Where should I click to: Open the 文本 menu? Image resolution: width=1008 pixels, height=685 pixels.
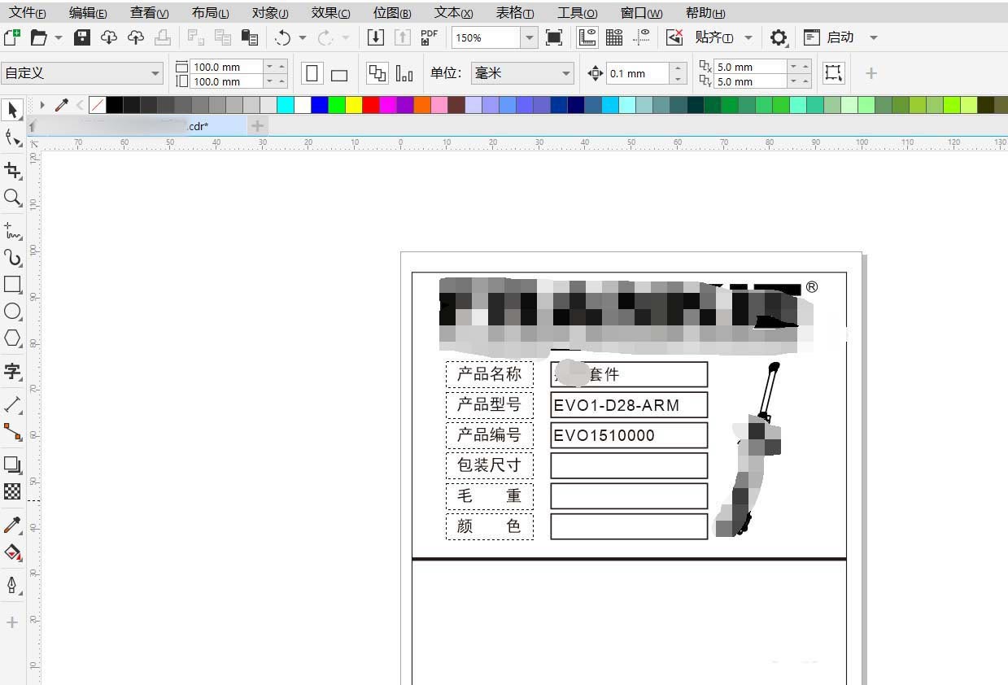[x=452, y=12]
